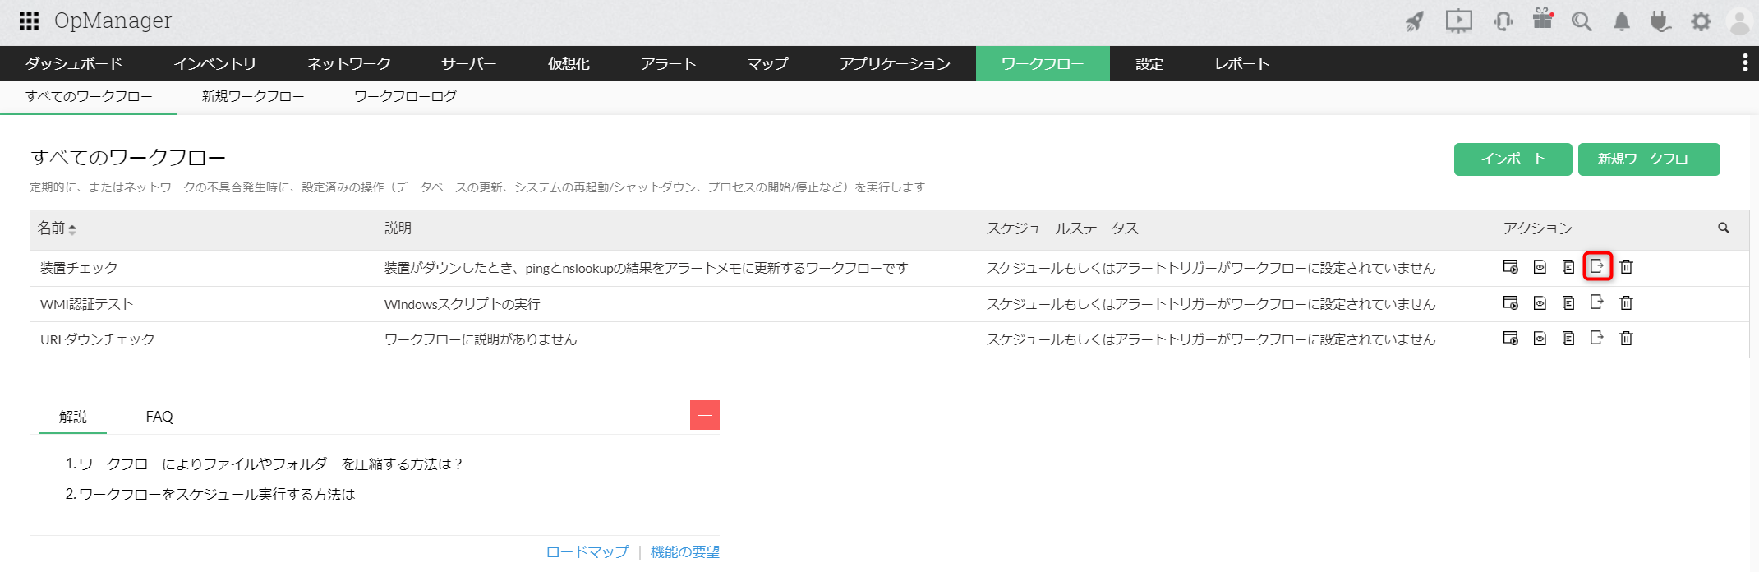Viewport: 1759px width, 572px height.
Task: Copy the WMI認証テスト workflow
Action: [x=1568, y=303]
